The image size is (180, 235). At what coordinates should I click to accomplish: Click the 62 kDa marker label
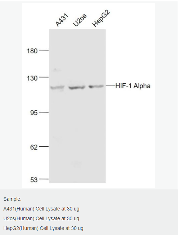34,147
